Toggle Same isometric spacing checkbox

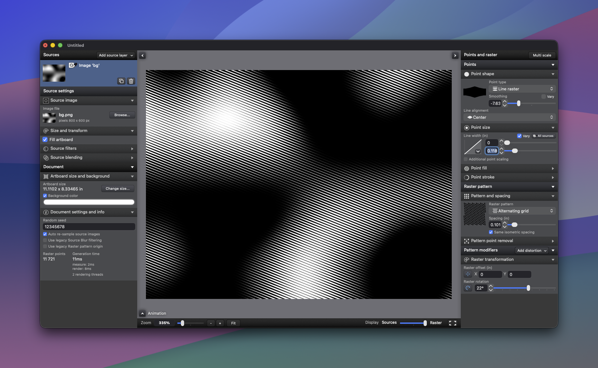491,232
